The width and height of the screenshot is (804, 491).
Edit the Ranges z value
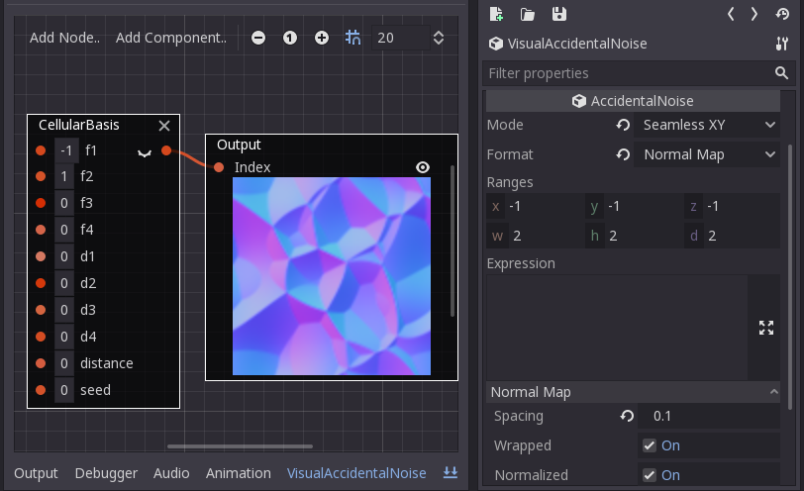coord(733,207)
